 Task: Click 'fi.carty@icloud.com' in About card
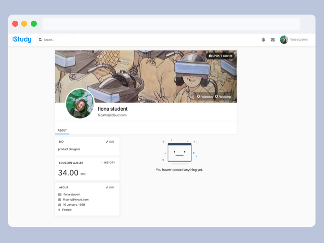[76, 200]
